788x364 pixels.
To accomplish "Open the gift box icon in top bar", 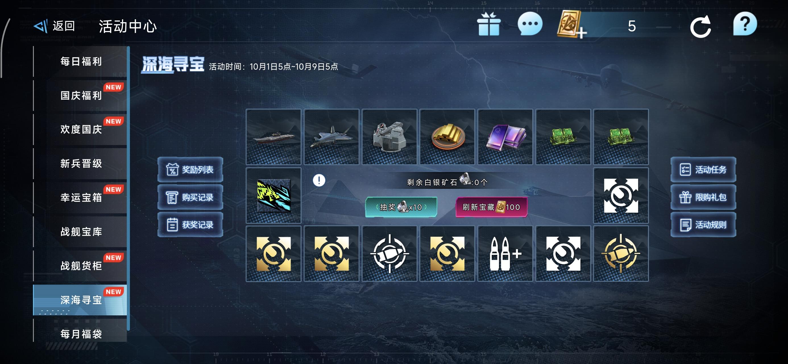I will tap(489, 24).
